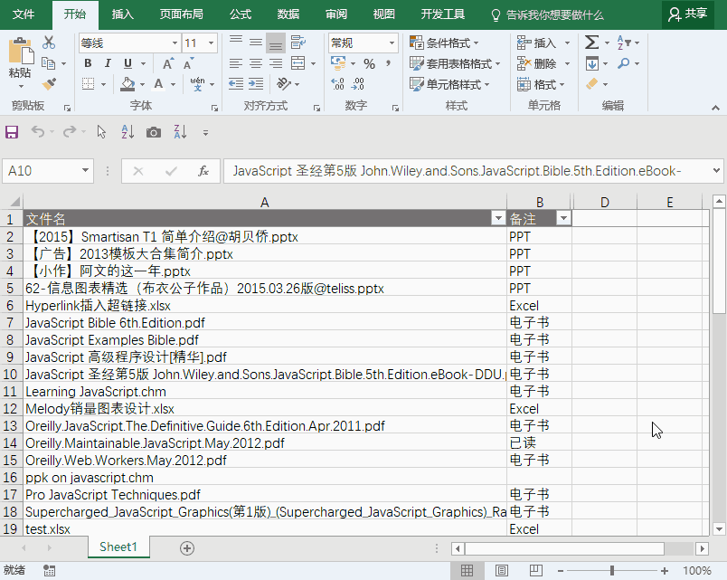Decrease indent icon
The height and width of the screenshot is (580, 727).
click(236, 84)
